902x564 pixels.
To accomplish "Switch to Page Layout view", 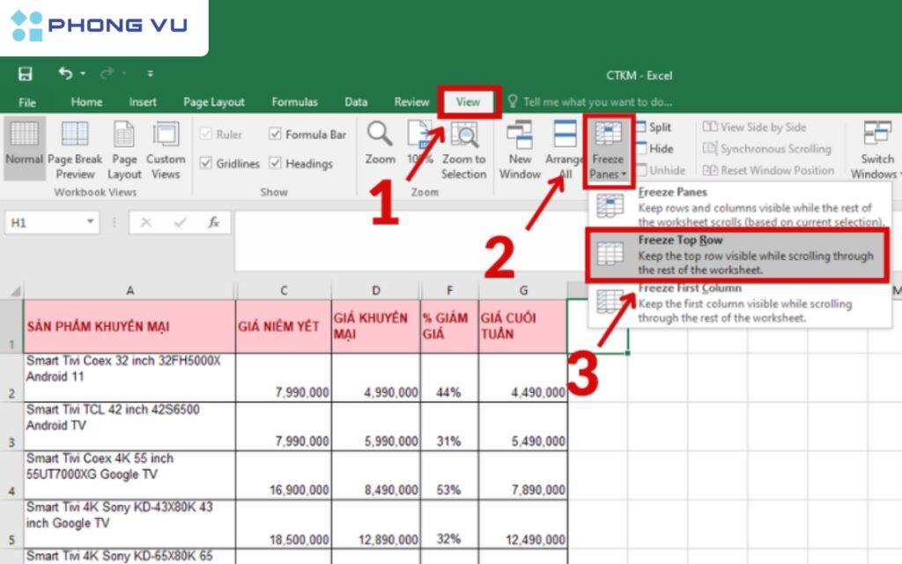I will pos(124,150).
